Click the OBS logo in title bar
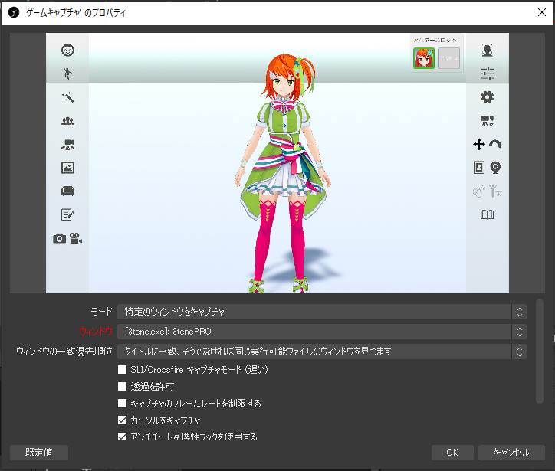Image resolution: width=555 pixels, height=471 pixels. point(14,13)
